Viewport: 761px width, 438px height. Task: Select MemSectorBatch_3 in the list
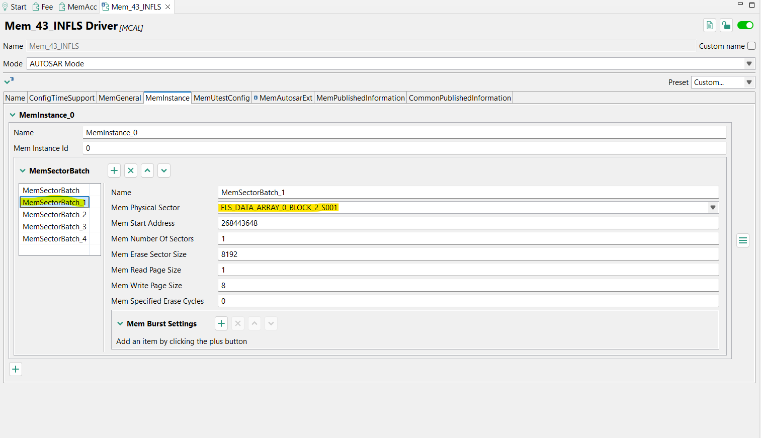click(x=54, y=227)
